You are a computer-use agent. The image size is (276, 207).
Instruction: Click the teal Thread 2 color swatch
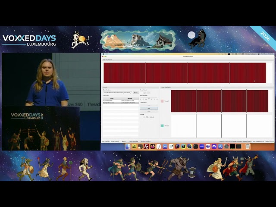162,125
